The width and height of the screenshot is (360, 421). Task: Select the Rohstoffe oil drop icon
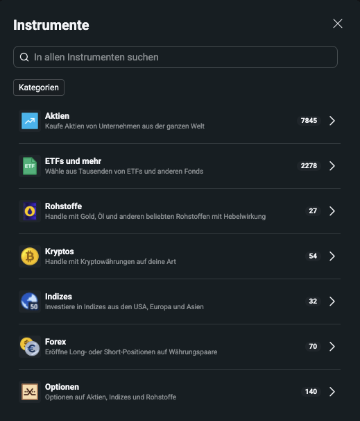[x=30, y=211]
